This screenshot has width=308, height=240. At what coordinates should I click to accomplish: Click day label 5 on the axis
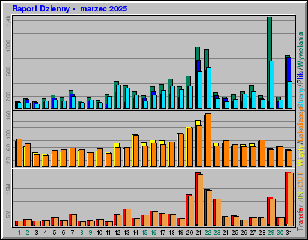55,233
